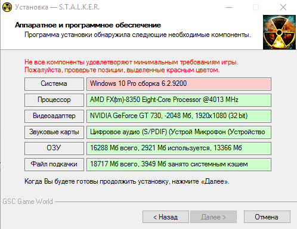Screen dimensions: 297x229
Task: Close the installer window
Action: (x=283, y=7)
